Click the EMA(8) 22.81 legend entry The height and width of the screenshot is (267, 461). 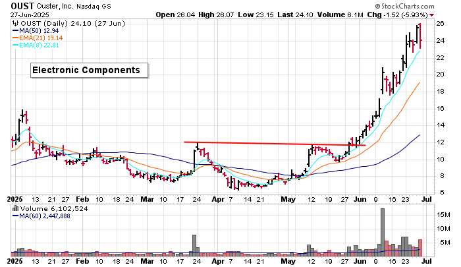36,45
